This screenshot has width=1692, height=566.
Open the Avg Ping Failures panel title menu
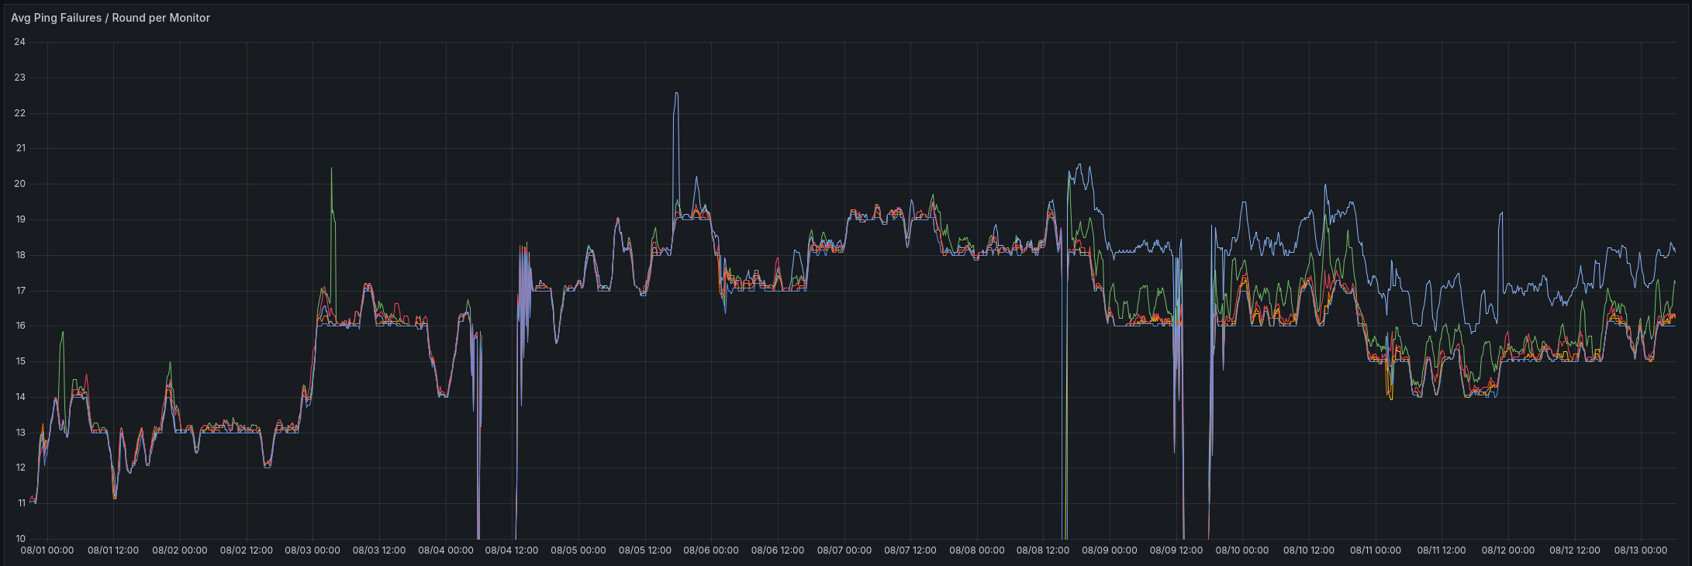(110, 18)
